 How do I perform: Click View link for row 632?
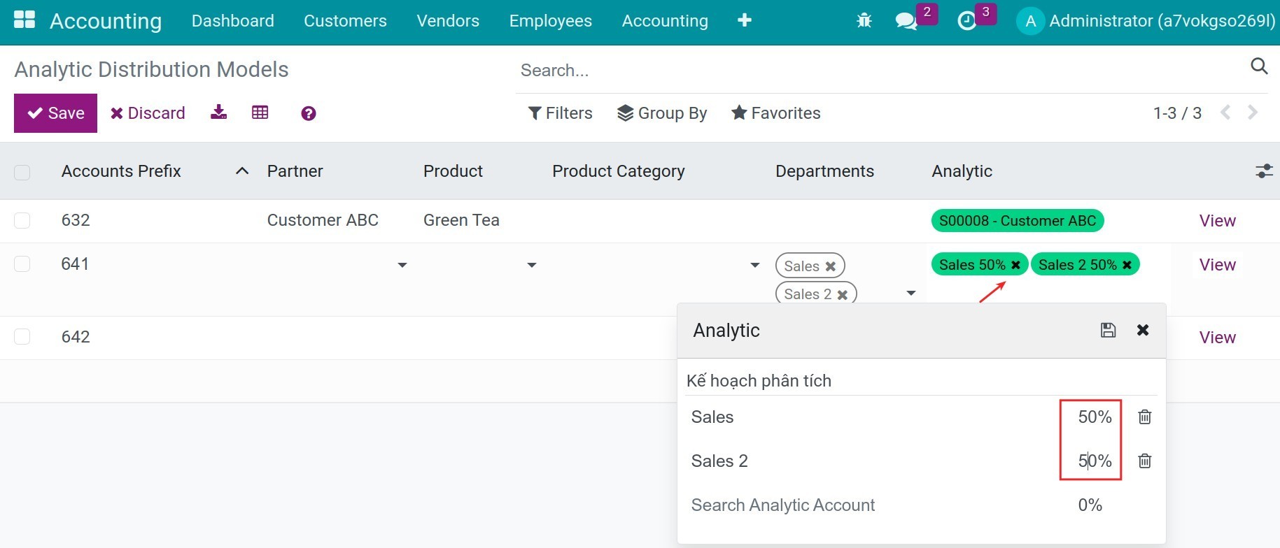click(x=1218, y=221)
